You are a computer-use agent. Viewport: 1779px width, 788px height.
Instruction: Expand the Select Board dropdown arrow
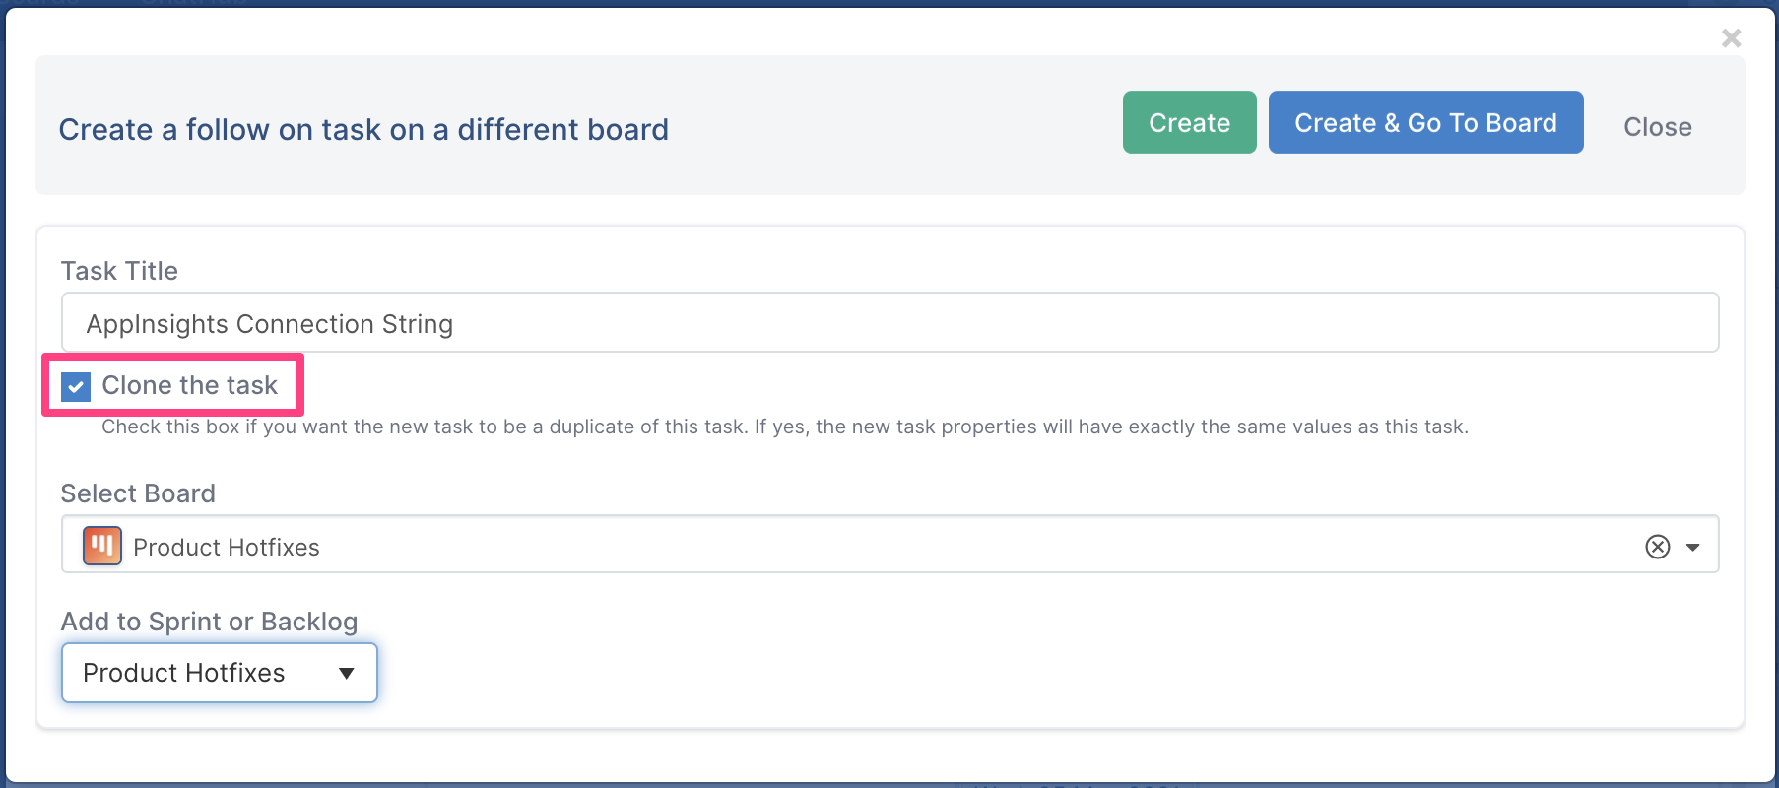pyautogui.click(x=1693, y=547)
